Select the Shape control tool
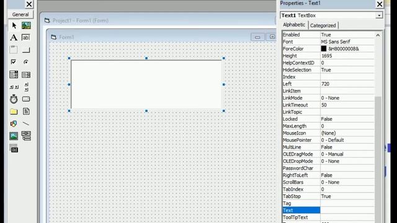397x223 pixels. (x=14, y=124)
